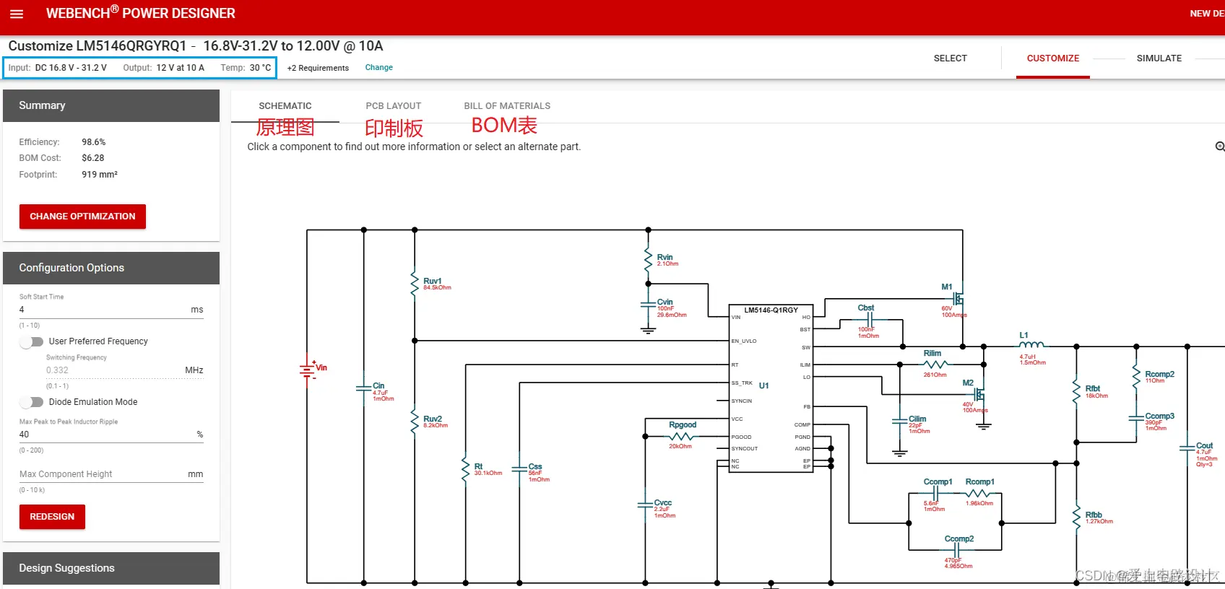Select capacitor Ccomp2 component

tap(958, 551)
